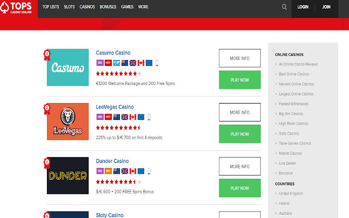
Task: Click the mobile phone icon under Casumo Casino
Action: pos(157,63)
